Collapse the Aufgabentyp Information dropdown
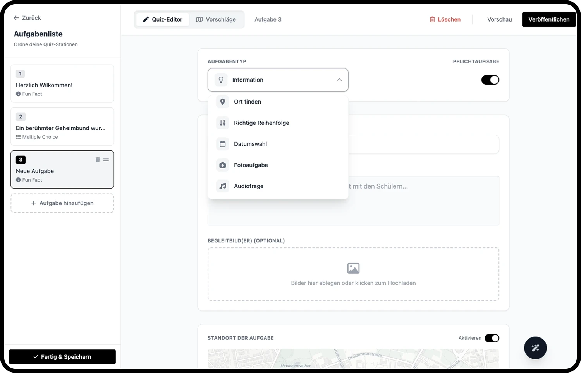The height and width of the screenshot is (373, 581). coord(278,80)
